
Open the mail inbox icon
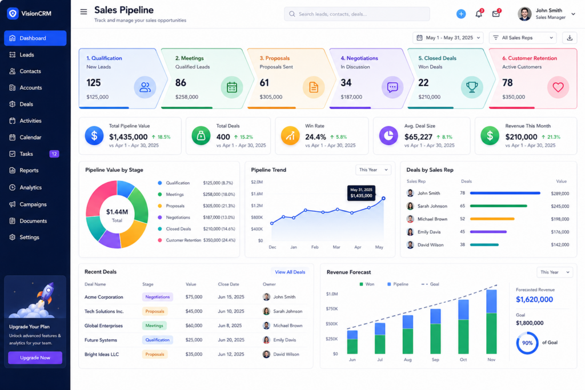(x=496, y=14)
